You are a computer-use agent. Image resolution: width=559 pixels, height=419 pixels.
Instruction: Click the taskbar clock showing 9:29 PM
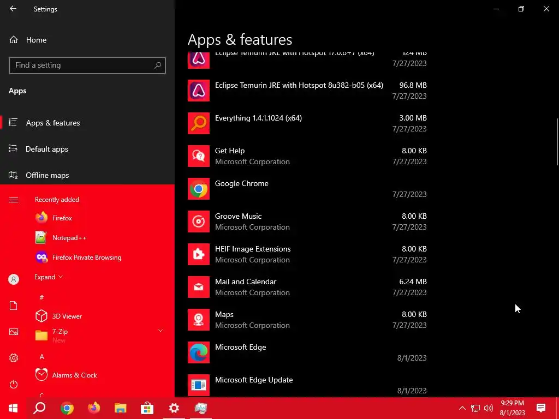[x=512, y=408]
